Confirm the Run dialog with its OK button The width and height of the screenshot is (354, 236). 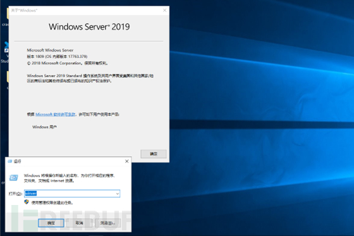[x=51, y=223]
